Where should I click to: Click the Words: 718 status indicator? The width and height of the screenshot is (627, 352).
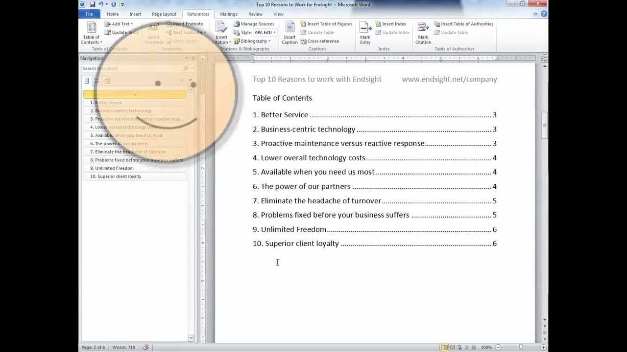(124, 347)
